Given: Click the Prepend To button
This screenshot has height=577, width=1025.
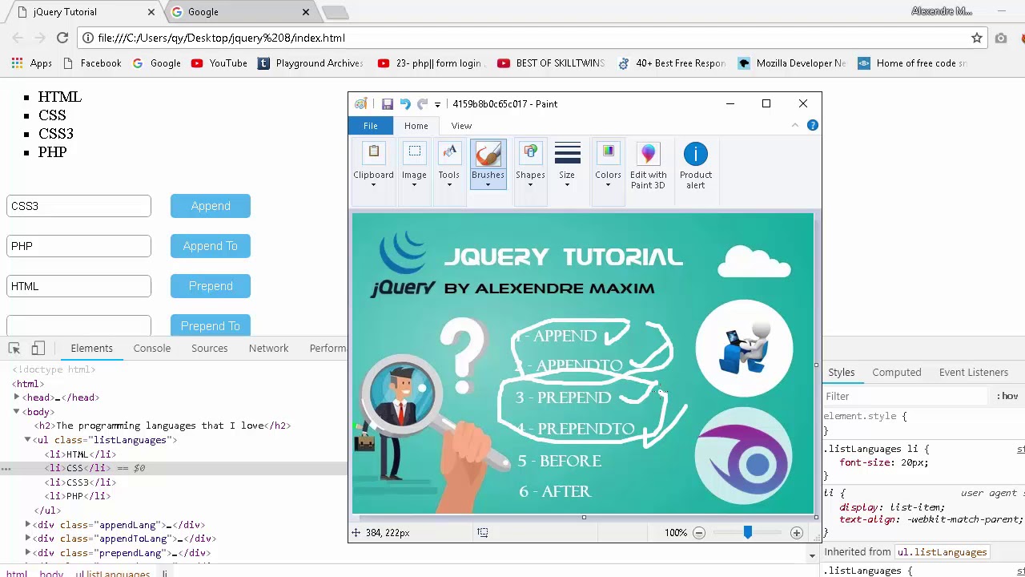Looking at the screenshot, I should 211,325.
